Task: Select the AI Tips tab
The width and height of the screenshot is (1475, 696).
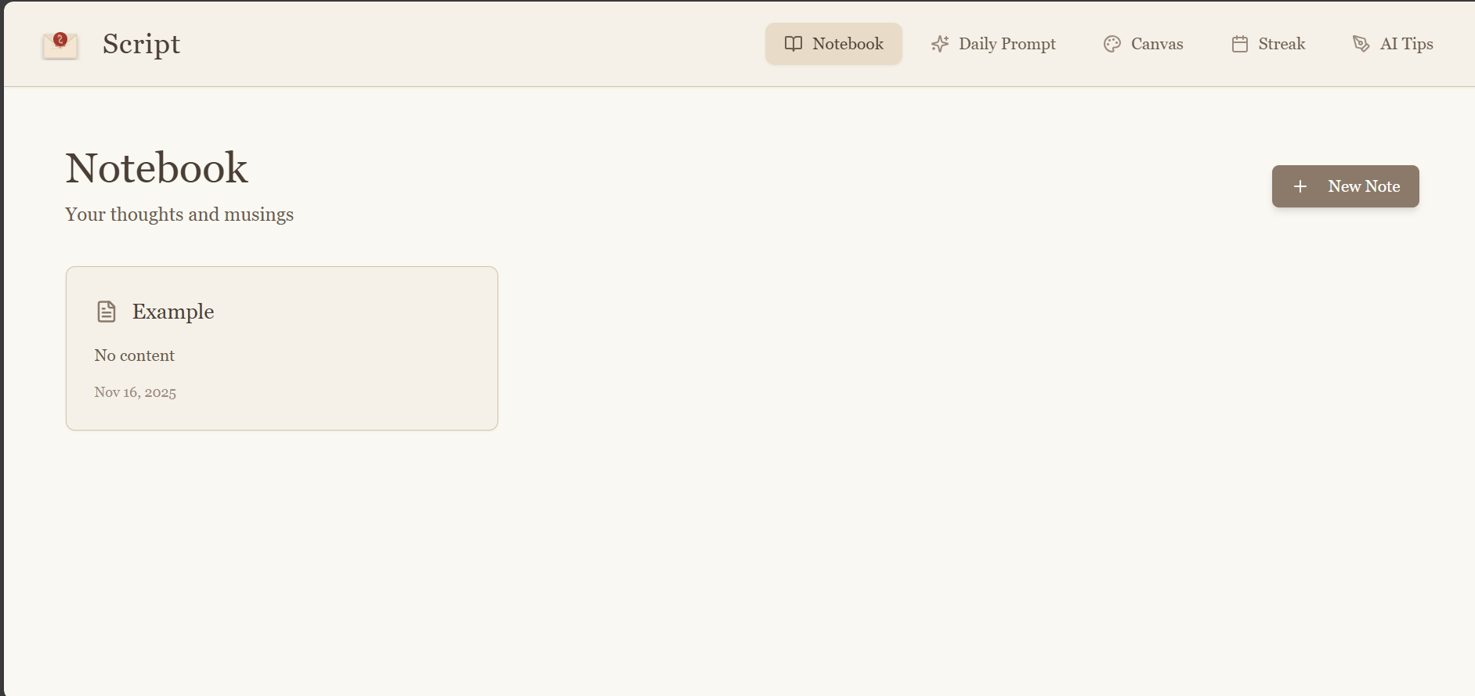Action: (x=1393, y=44)
